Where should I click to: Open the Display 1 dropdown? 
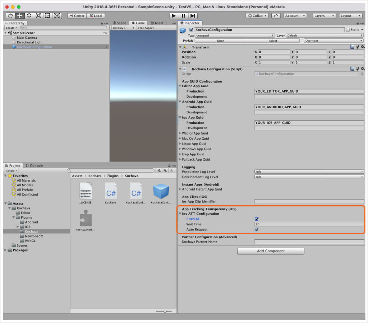pyautogui.click(x=123, y=28)
